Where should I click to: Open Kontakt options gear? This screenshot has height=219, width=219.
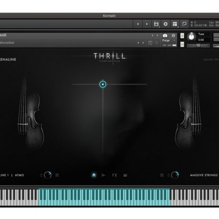click(165, 24)
